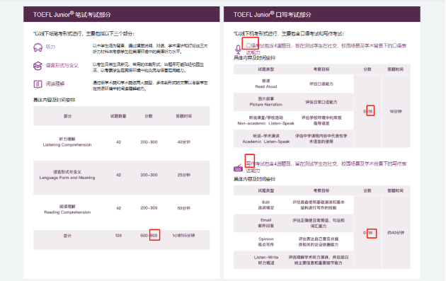Viewport: 446px width, 281px height.
Task: Click 考察目标 header in the writing table
Action: [x=321, y=190]
